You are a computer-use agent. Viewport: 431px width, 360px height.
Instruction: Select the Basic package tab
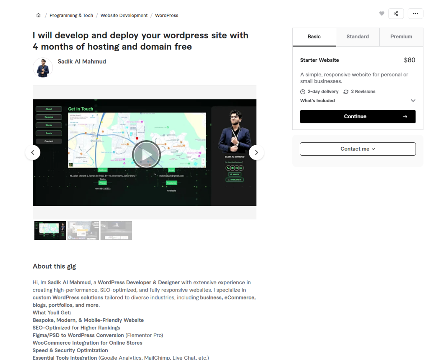point(314,37)
